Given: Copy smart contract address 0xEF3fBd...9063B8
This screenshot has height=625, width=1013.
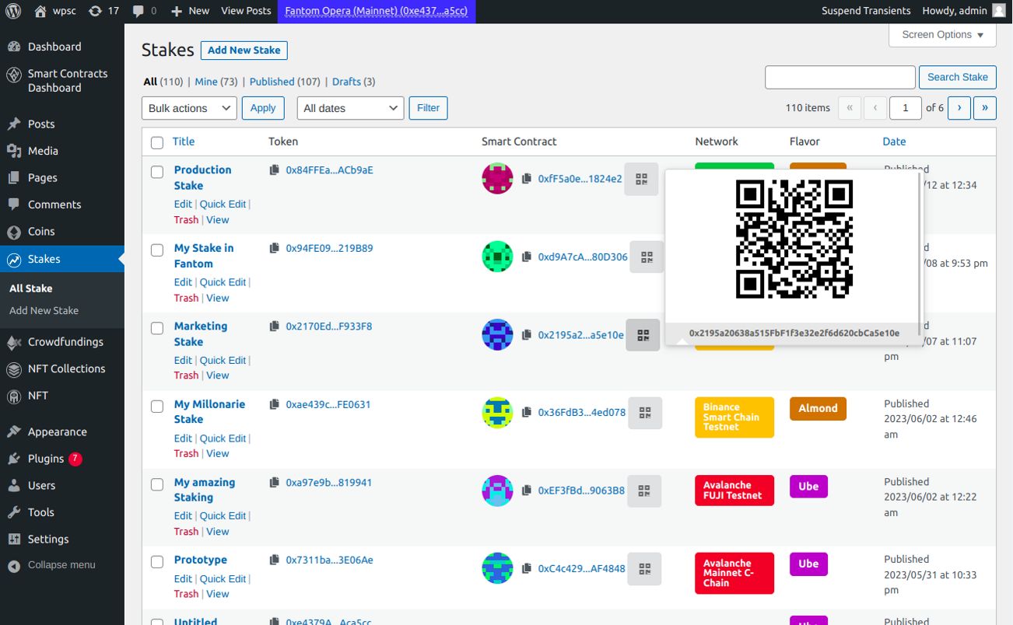Looking at the screenshot, I should [527, 491].
